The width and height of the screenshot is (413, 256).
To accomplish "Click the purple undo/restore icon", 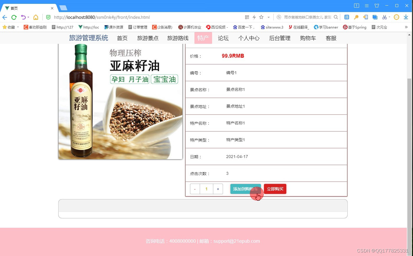I will coord(23,17).
